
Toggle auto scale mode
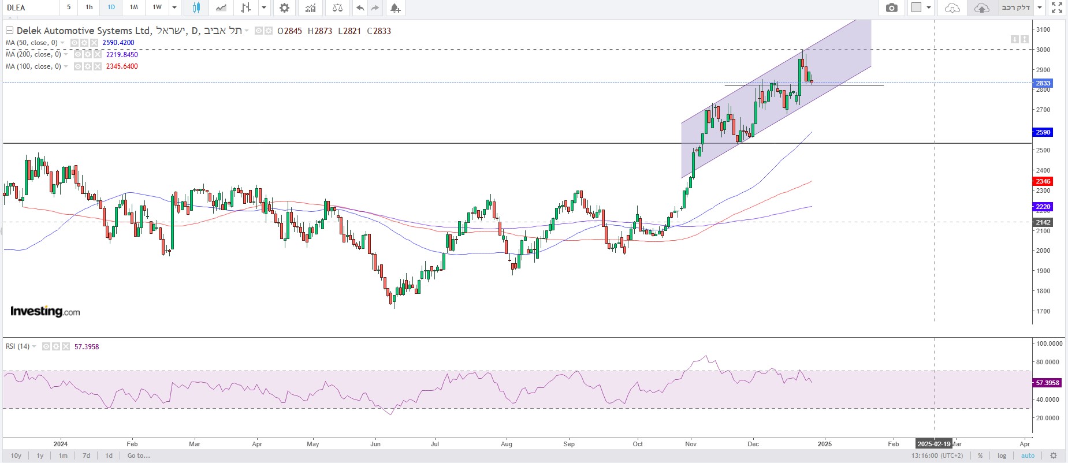1028,455
